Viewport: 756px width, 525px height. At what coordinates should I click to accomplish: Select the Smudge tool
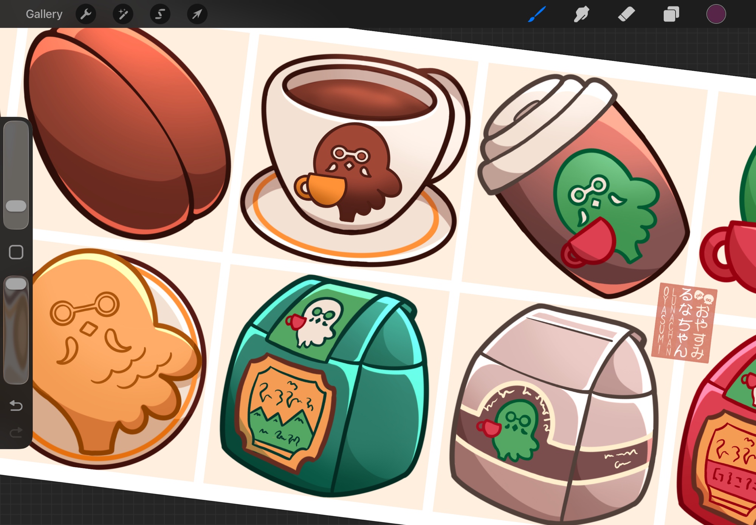click(x=581, y=14)
